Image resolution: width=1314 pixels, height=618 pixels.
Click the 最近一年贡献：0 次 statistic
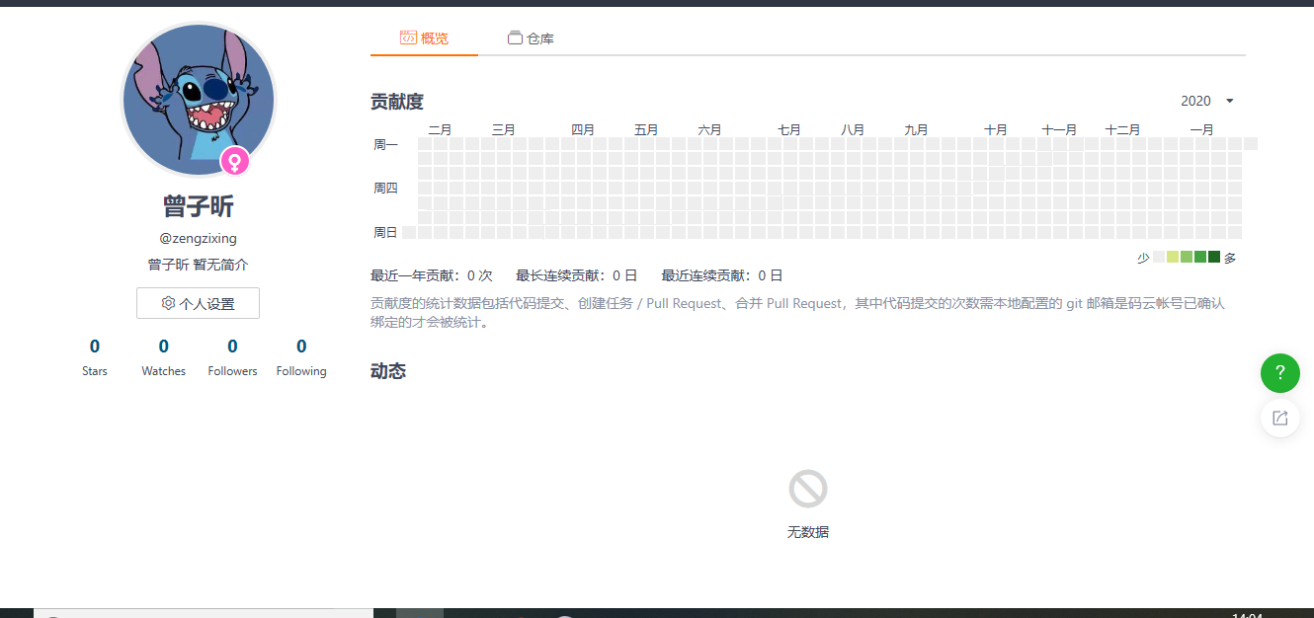[432, 276]
